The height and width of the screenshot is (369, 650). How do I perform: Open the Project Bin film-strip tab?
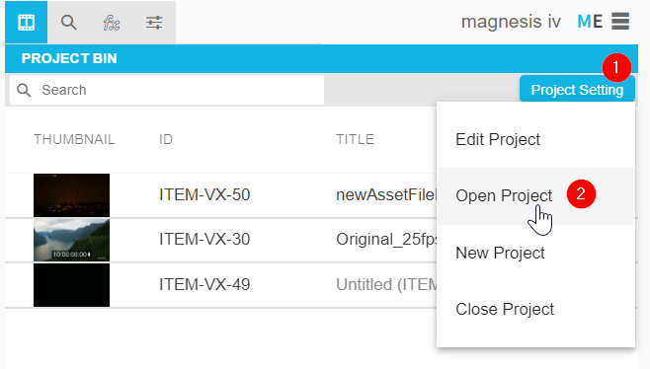click(x=26, y=22)
